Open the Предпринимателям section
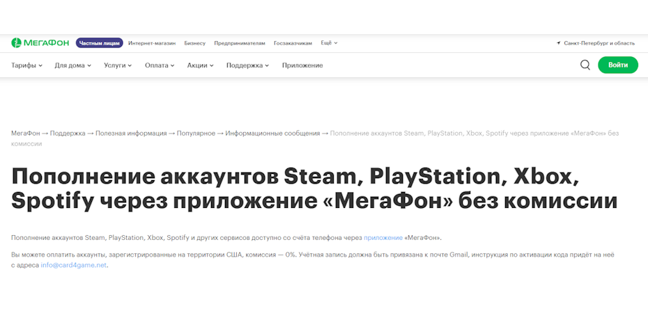The height and width of the screenshot is (313, 648). coord(240,43)
